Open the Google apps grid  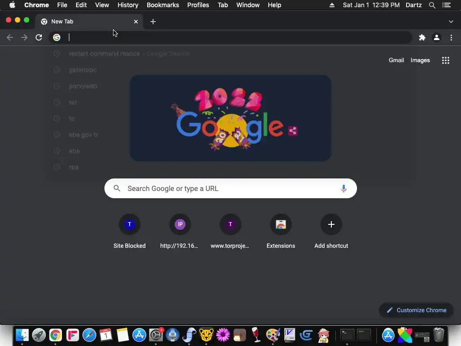pos(446,60)
